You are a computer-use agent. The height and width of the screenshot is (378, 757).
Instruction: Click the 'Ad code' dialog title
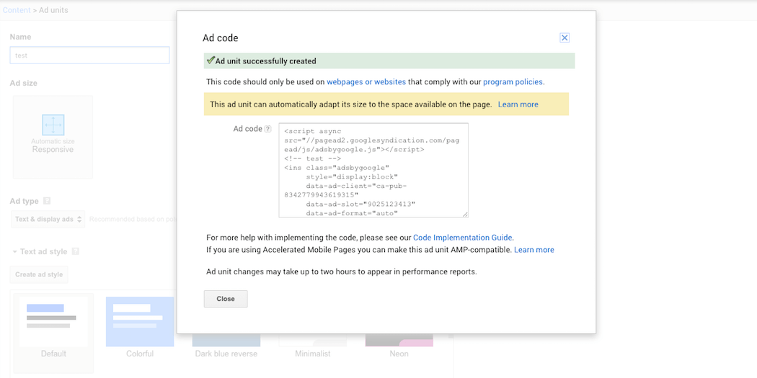pos(220,38)
